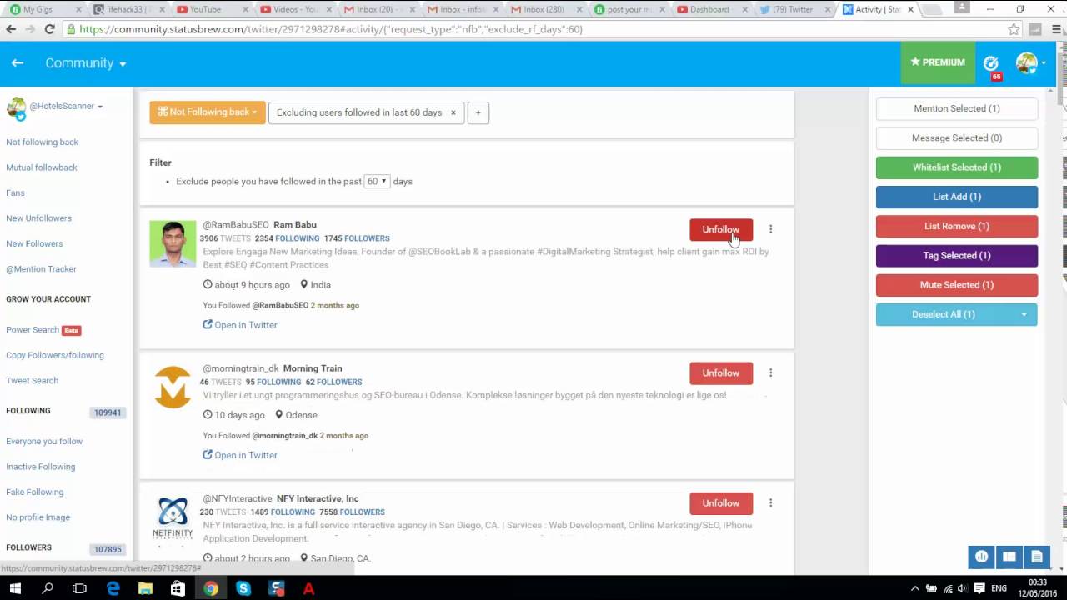Click the green PREMIUM button

coord(938,62)
